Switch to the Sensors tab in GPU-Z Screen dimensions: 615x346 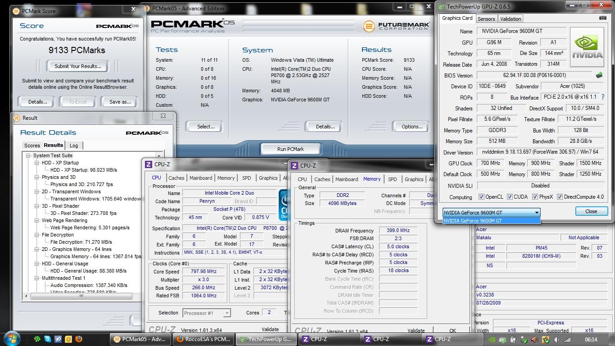tap(486, 19)
